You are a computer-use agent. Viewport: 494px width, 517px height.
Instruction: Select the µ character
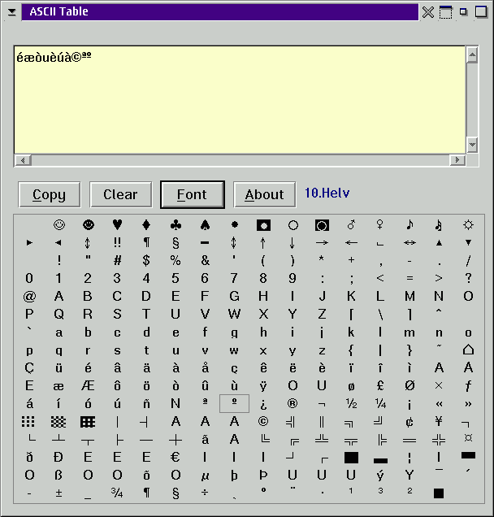[x=205, y=476]
